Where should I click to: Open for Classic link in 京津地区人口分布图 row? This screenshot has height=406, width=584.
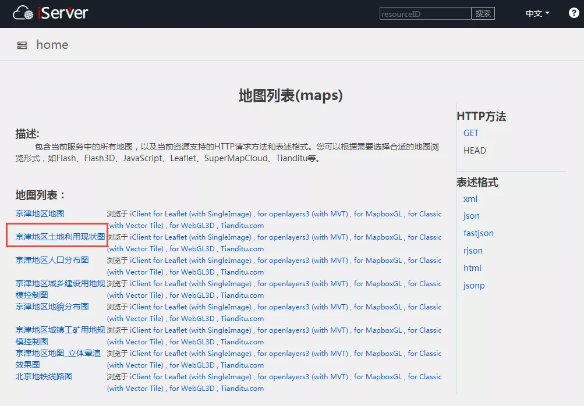424,261
